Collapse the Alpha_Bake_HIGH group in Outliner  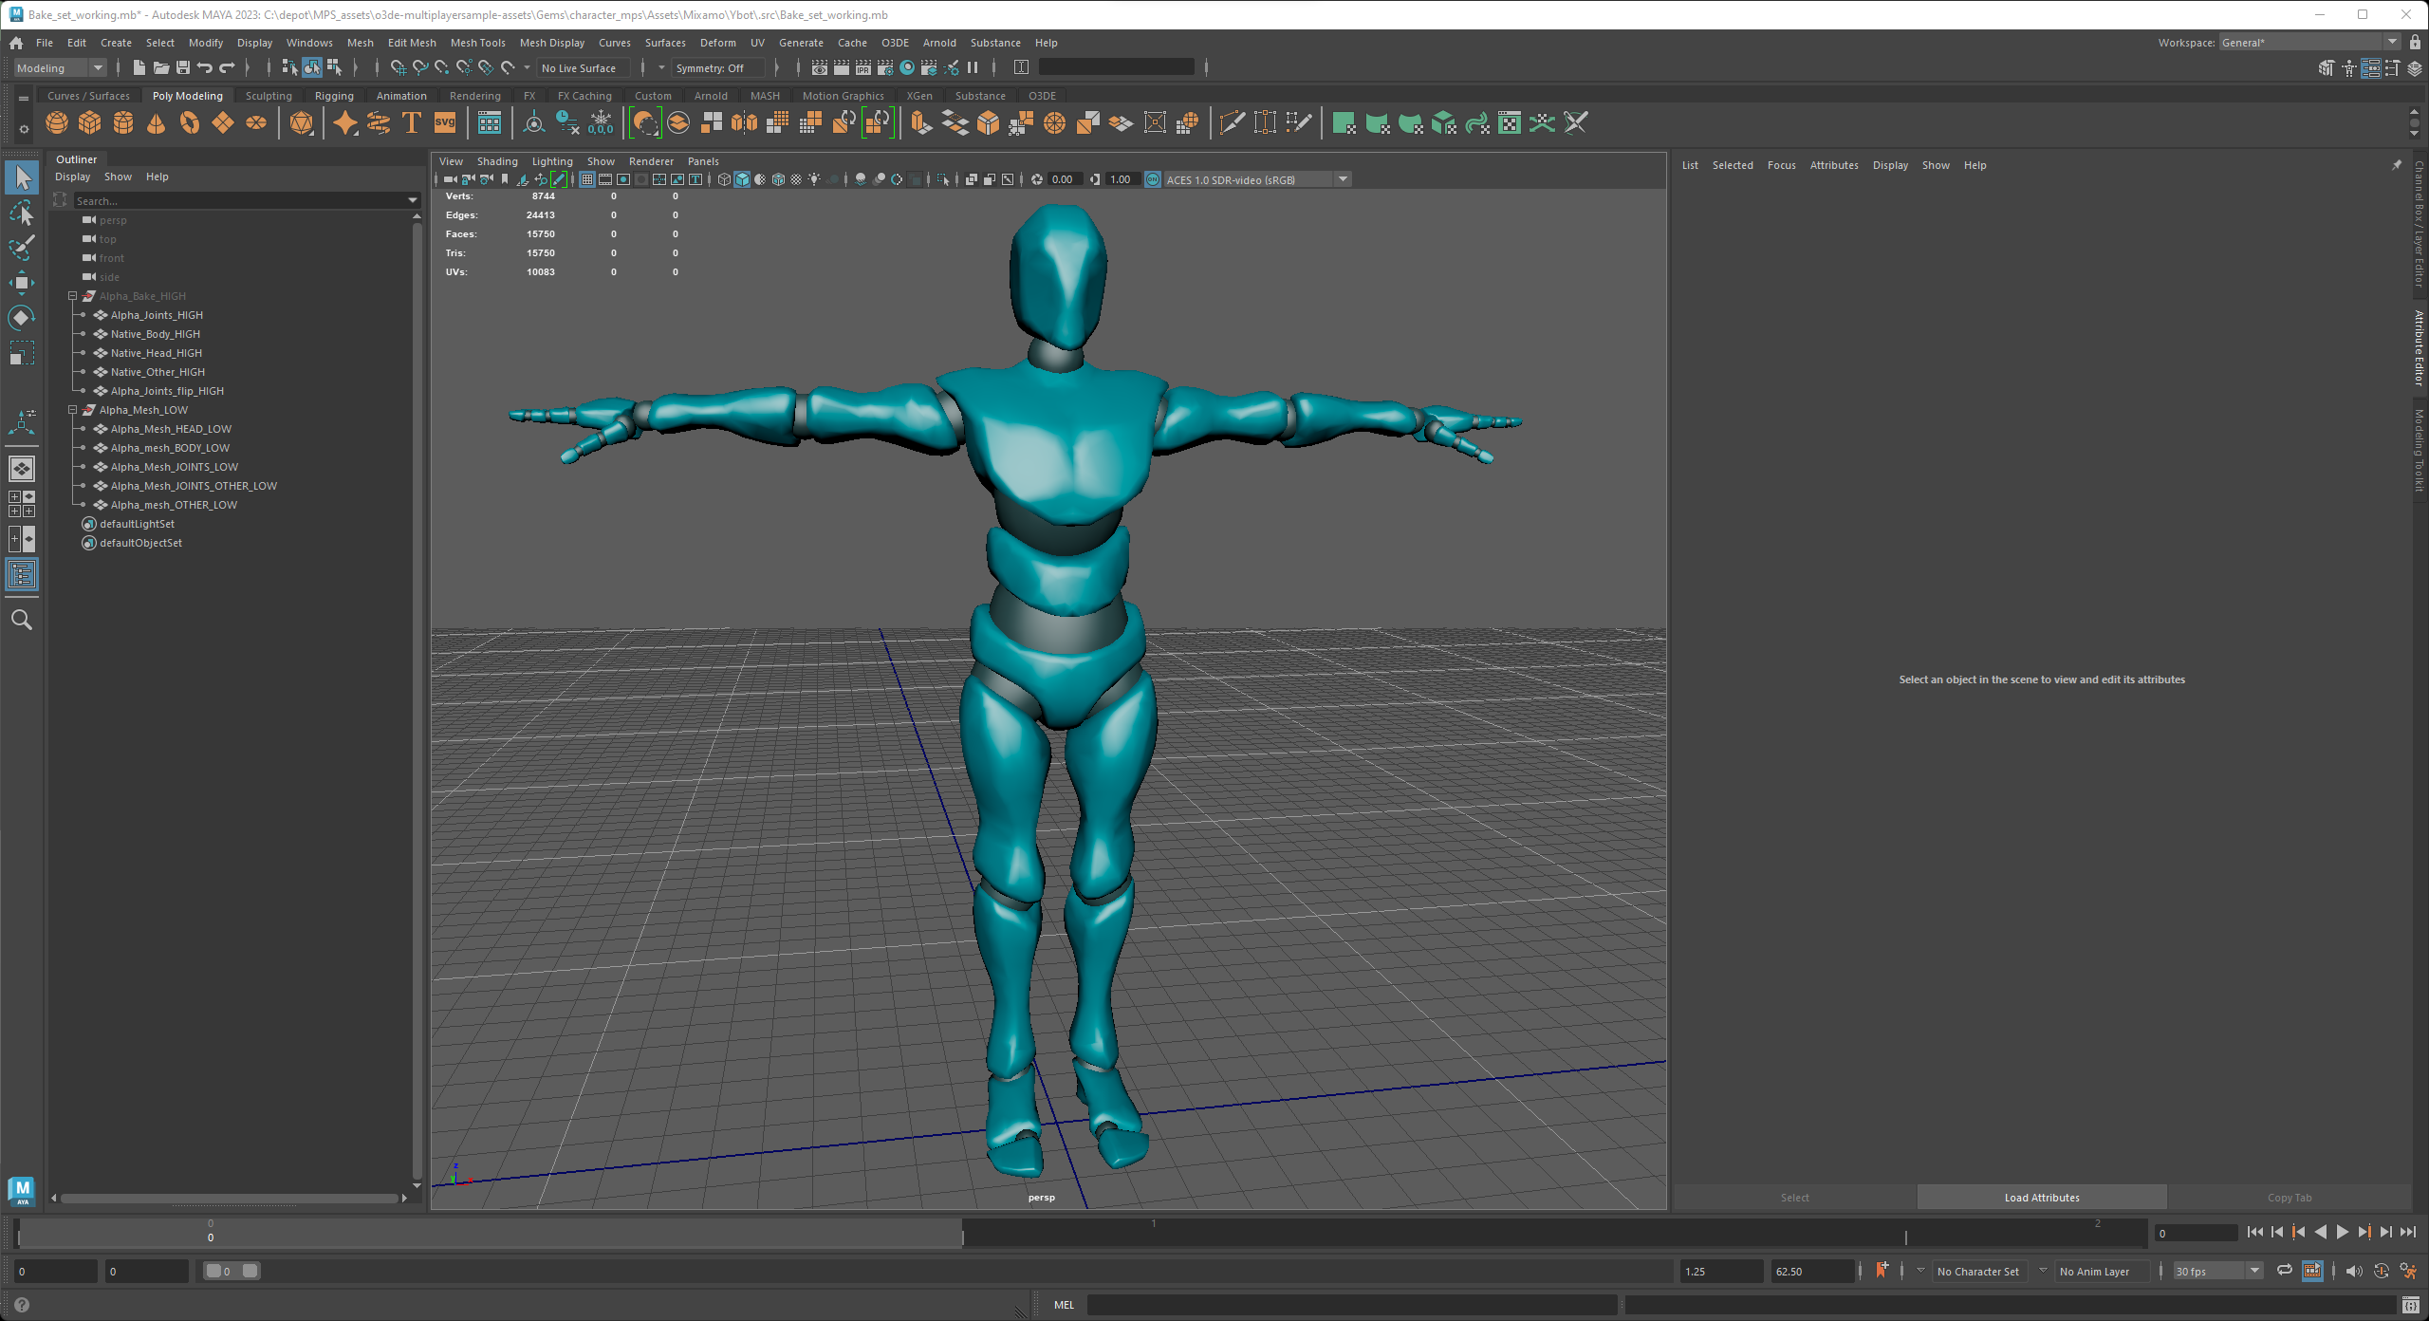click(72, 296)
